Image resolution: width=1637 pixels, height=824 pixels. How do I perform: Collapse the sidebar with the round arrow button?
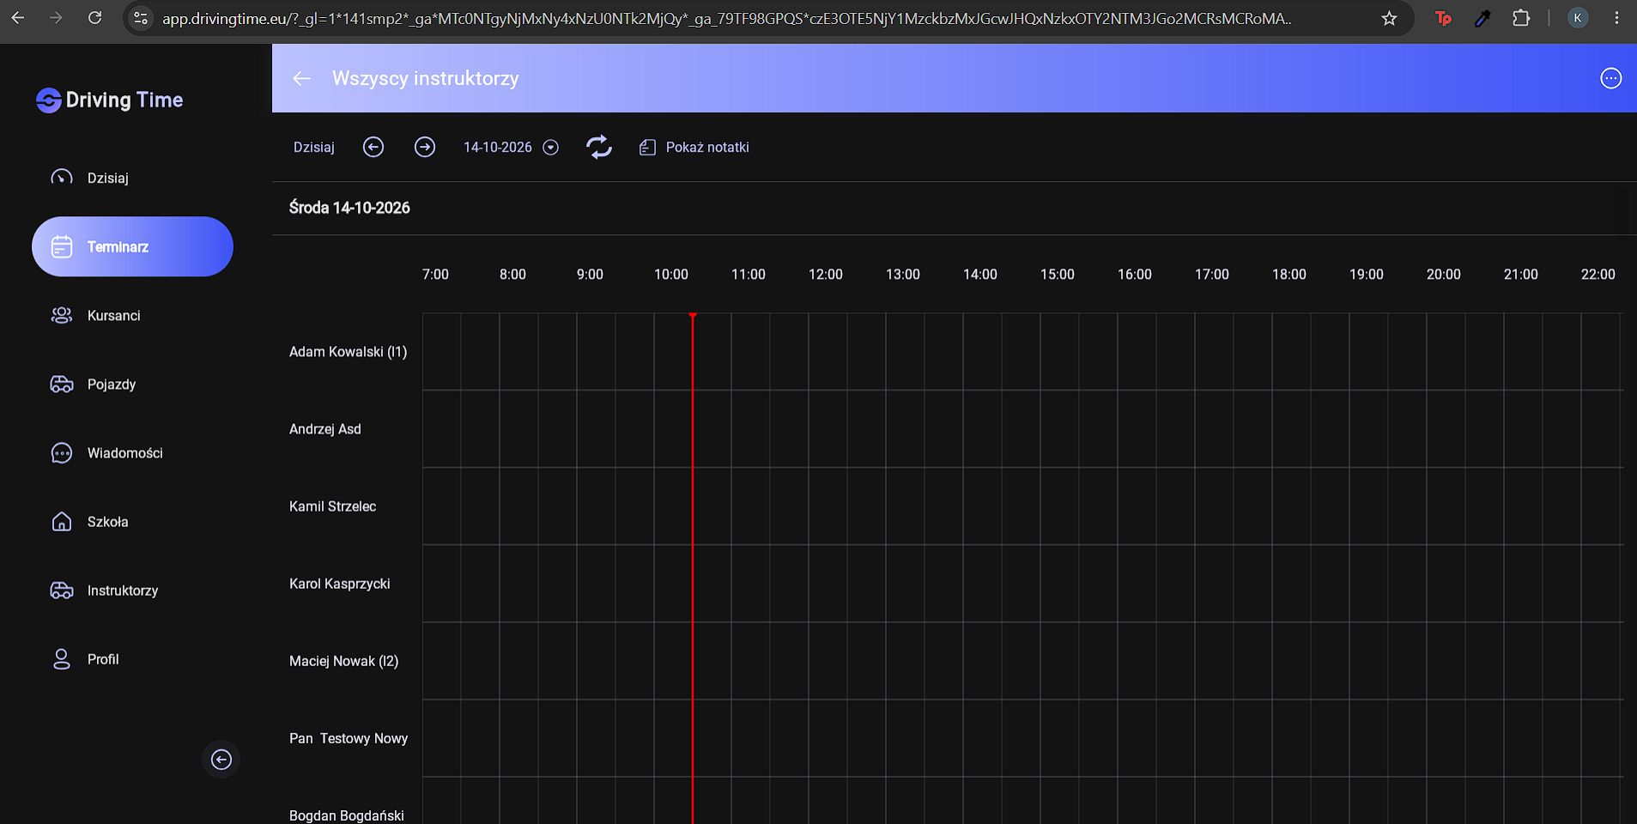221,760
